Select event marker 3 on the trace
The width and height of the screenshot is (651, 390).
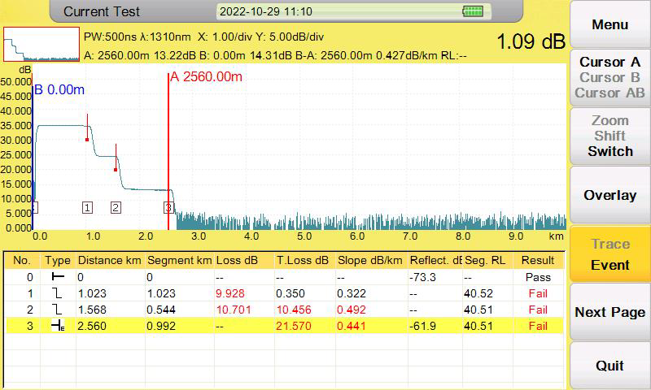click(168, 207)
